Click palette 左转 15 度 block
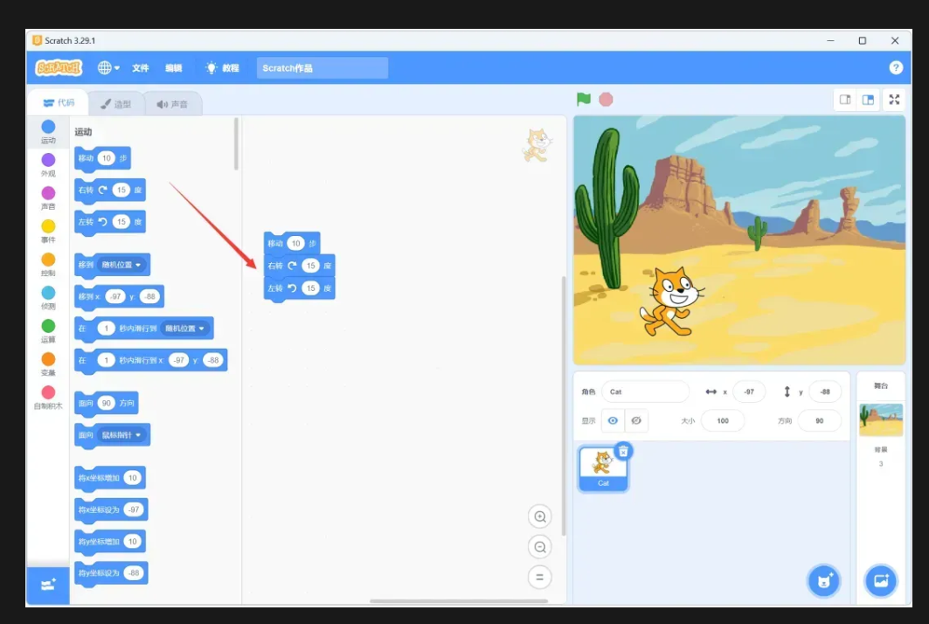 (109, 222)
